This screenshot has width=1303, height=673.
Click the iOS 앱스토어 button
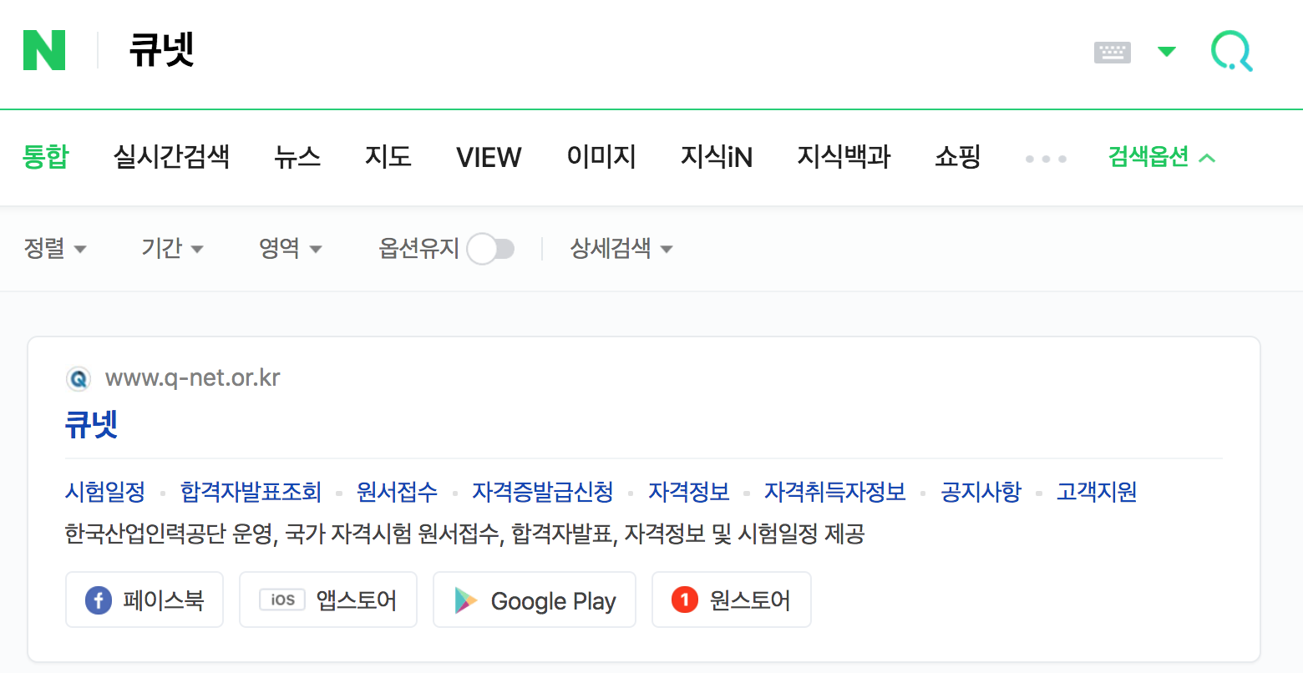(x=328, y=600)
